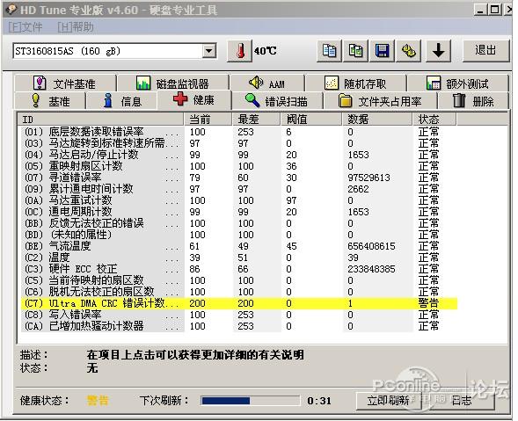518x421 pixels.
Task: Select the (C2) 温度 row
Action: [x=239, y=258]
